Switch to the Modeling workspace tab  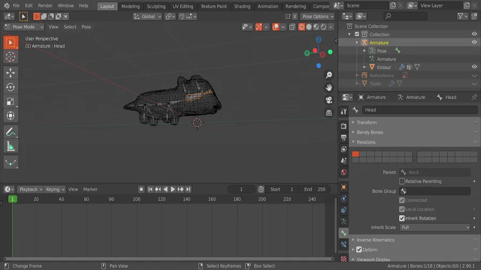point(130,6)
